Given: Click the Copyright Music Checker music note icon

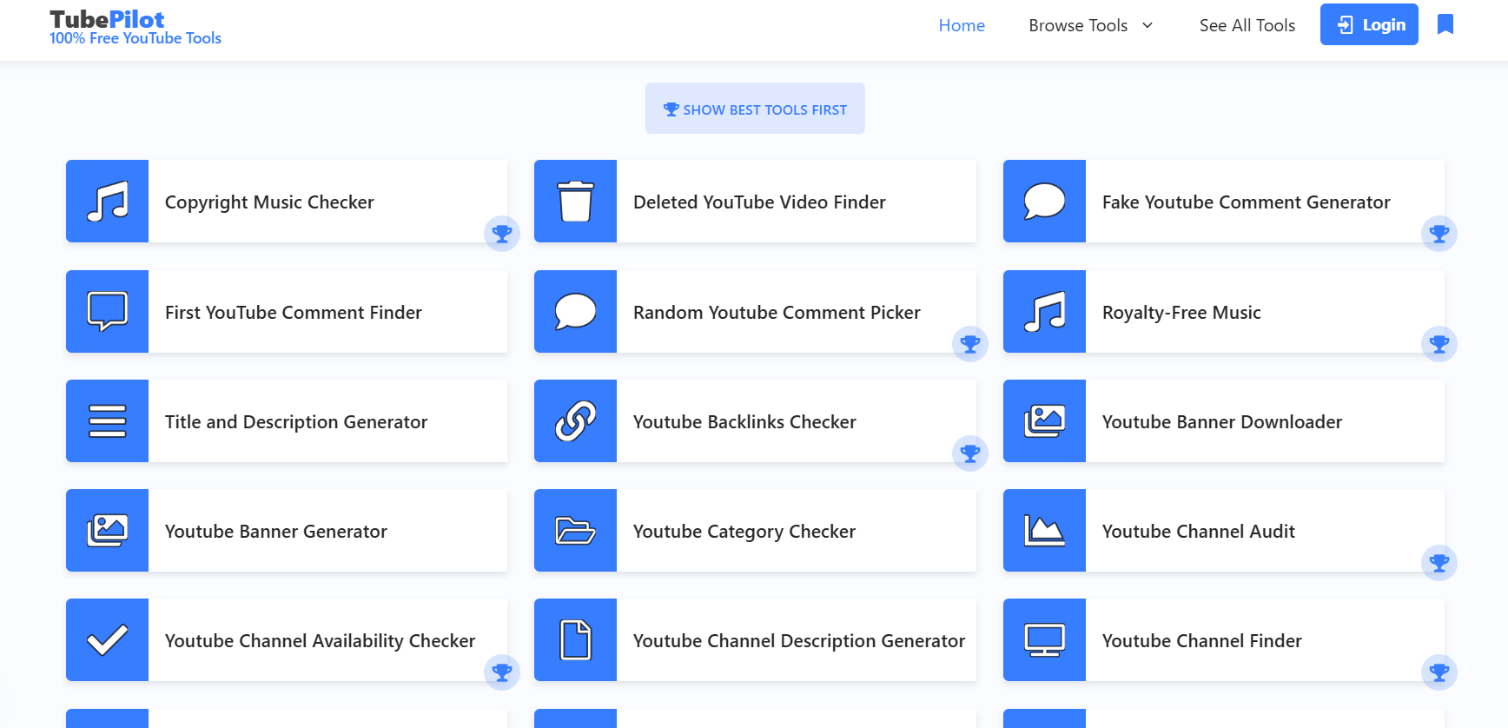Looking at the screenshot, I should pos(108,202).
